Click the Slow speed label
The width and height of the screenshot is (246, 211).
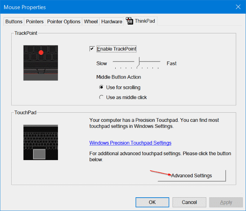(102, 63)
